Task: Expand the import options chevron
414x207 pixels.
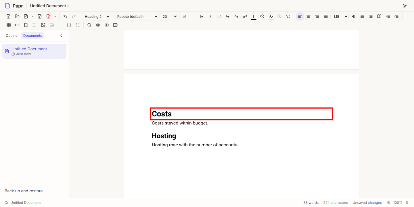Action: pos(32,16)
